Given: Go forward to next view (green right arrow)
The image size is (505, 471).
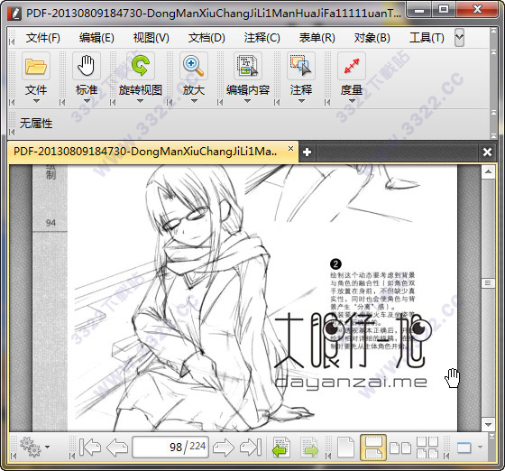Looking at the screenshot, I should point(309,447).
